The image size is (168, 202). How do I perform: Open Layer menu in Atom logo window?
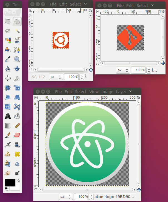point(121,92)
